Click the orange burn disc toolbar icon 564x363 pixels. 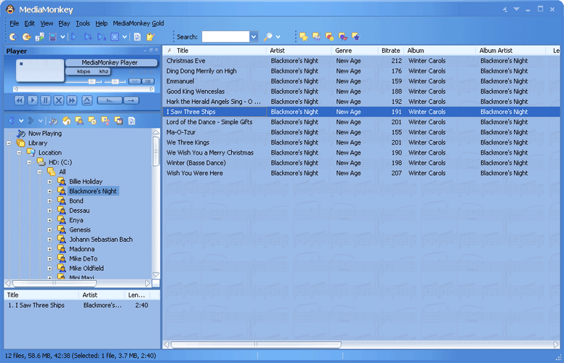click(x=26, y=36)
